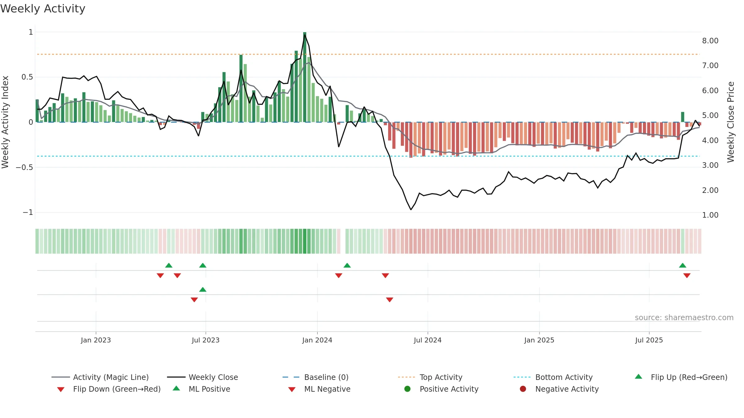Image resolution: width=744 pixels, height=418 pixels.
Task: Click the 1.00 price tick label
Action: [x=710, y=215]
